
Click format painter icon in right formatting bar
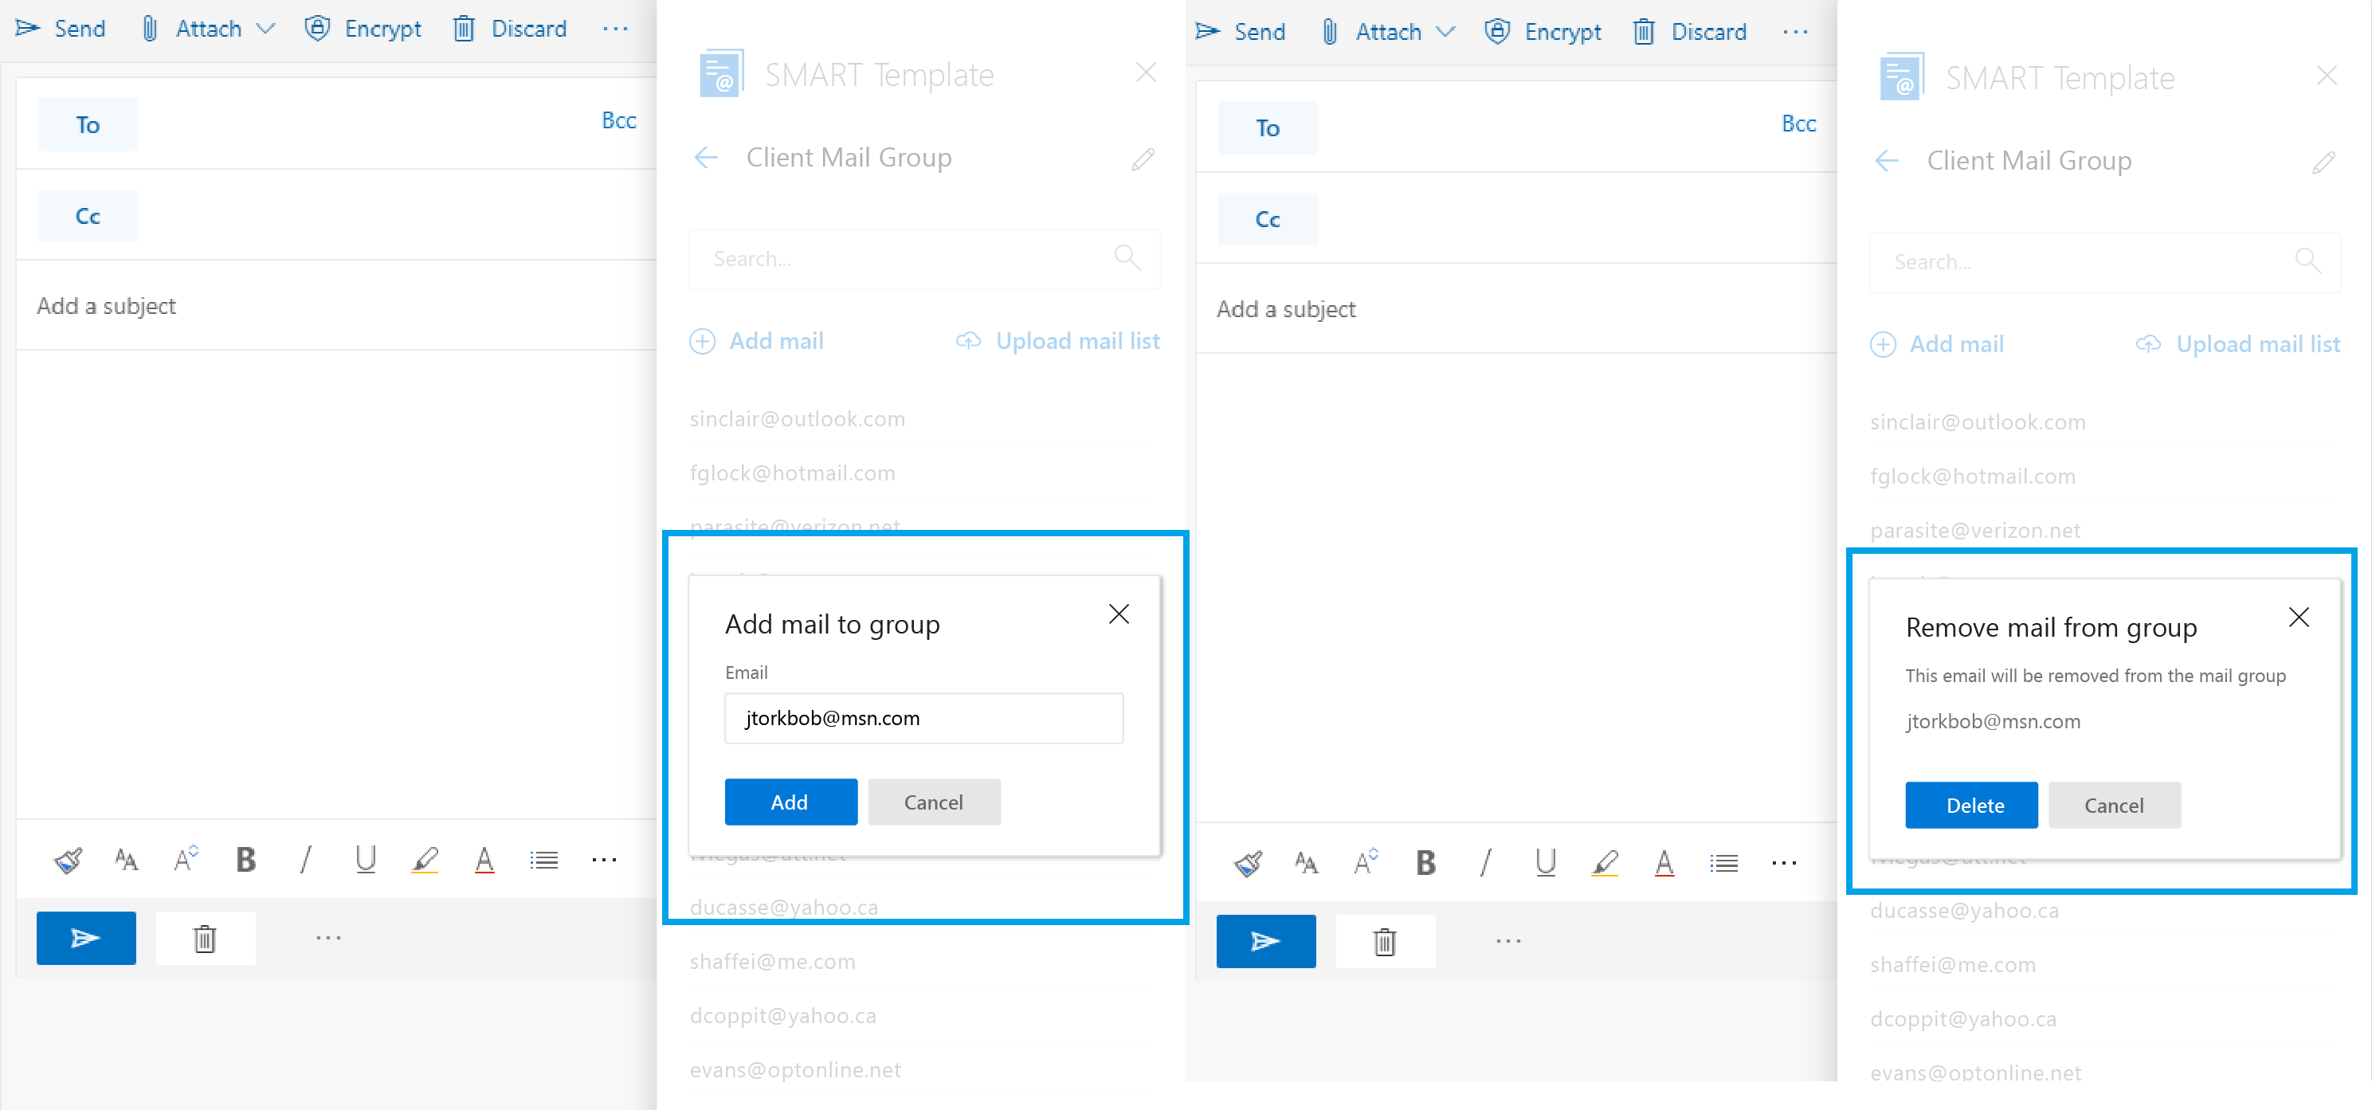point(1248,862)
